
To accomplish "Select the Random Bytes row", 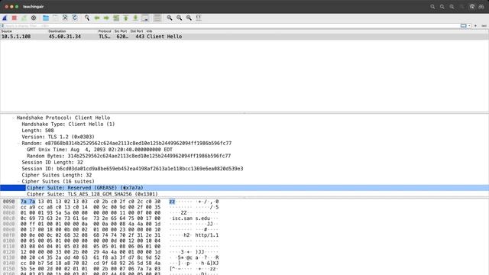I will (x=244, y=156).
